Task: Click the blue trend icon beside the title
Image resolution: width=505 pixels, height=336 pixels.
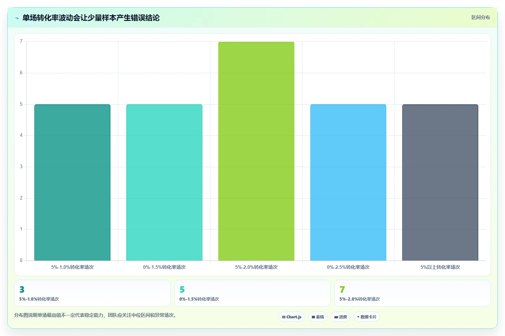Action: 17,18
